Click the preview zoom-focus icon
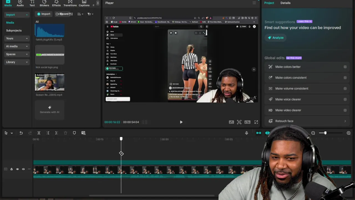This screenshot has width=355, height=200. 239,122
